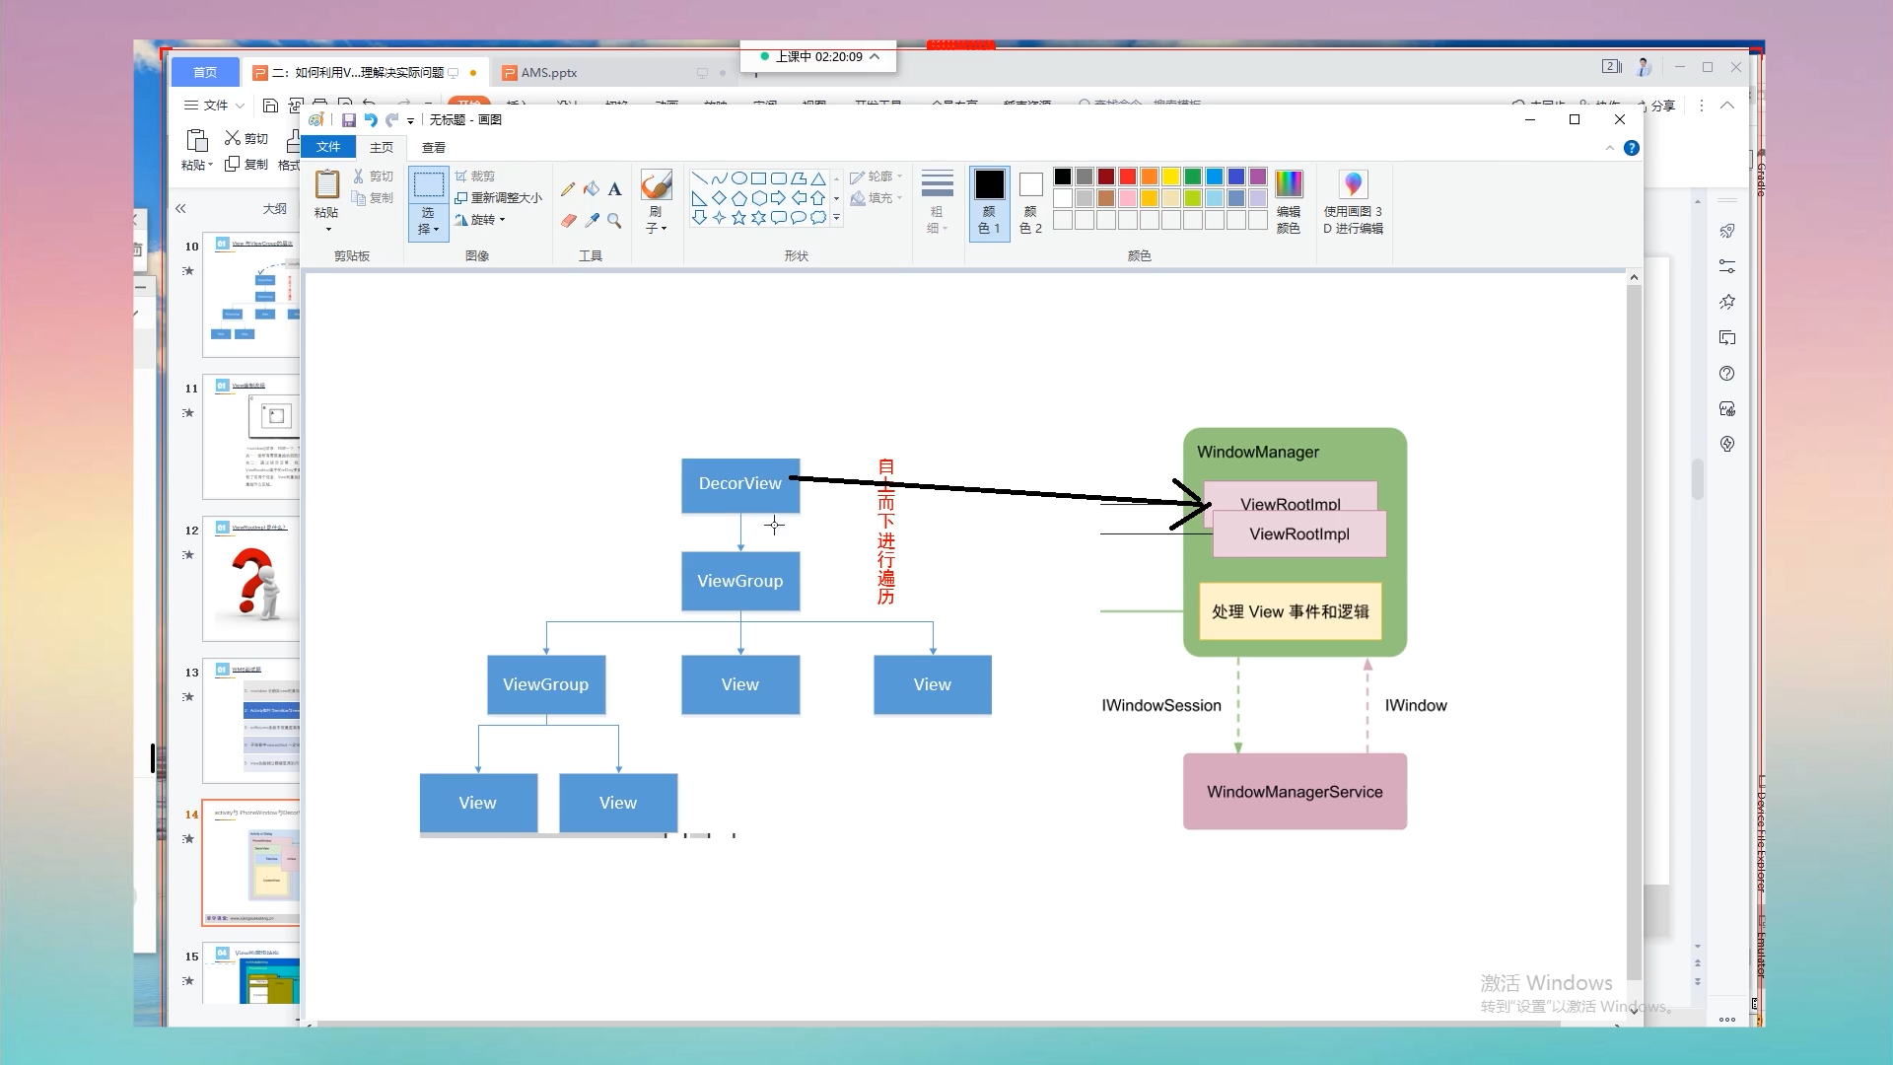Select the Fill with color bucket tool
This screenshot has height=1065, width=1893.
pos(592,189)
